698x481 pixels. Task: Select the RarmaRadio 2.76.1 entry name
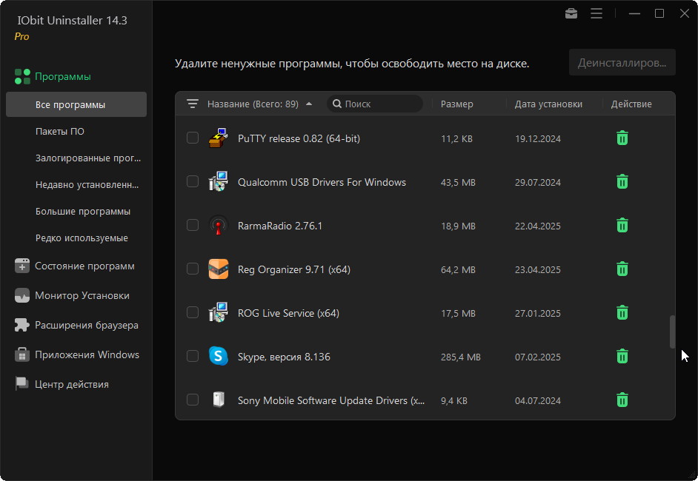pyautogui.click(x=280, y=226)
